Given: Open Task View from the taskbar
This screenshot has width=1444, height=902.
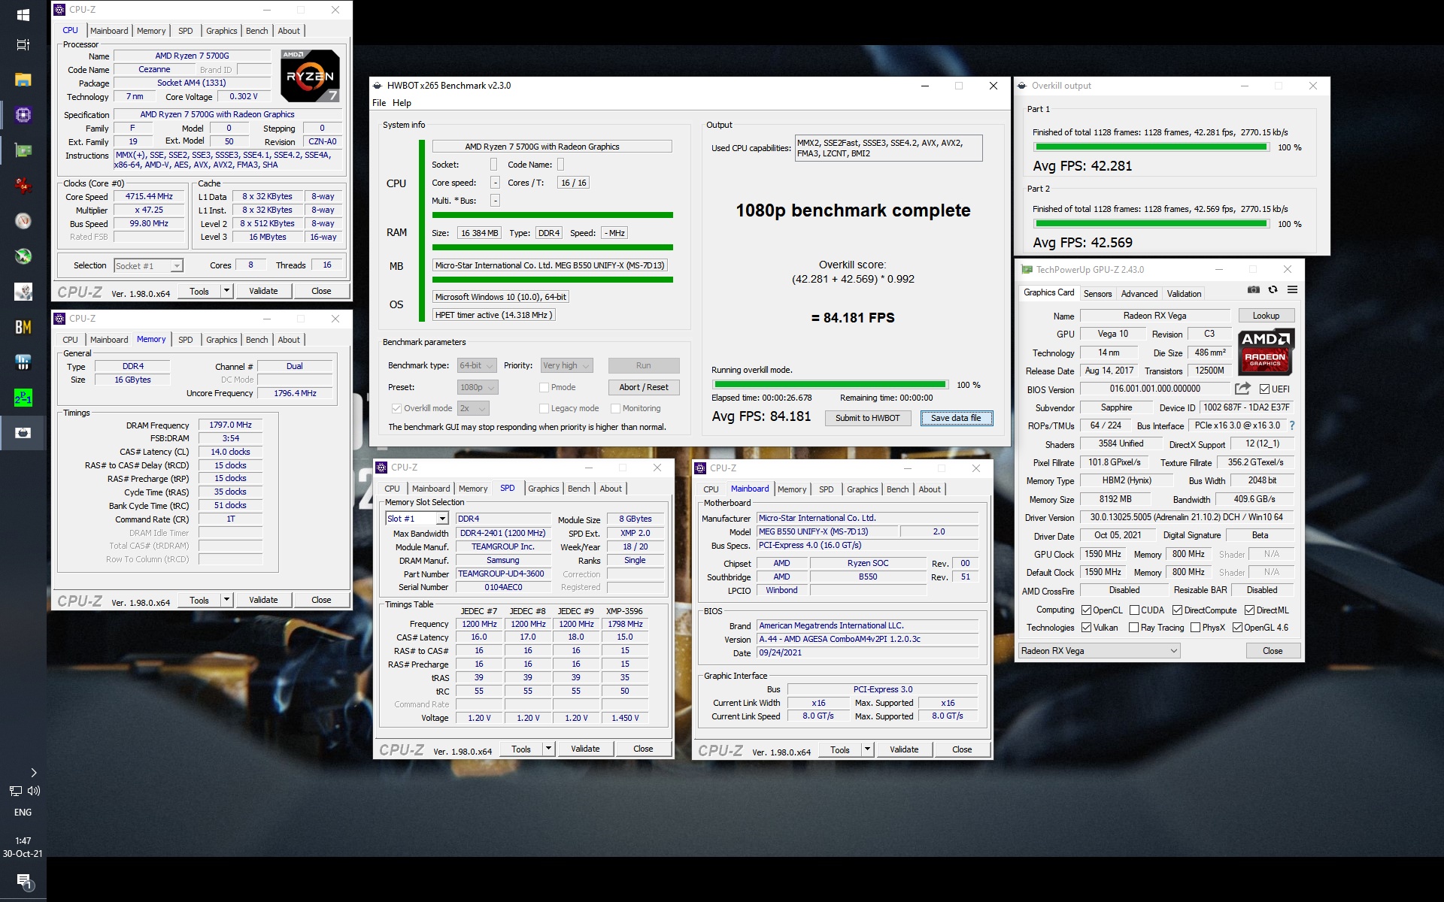Looking at the screenshot, I should (23, 45).
